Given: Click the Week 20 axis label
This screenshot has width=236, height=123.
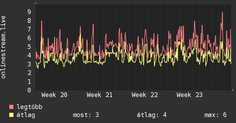Looking at the screenshot, I should coord(54,95).
